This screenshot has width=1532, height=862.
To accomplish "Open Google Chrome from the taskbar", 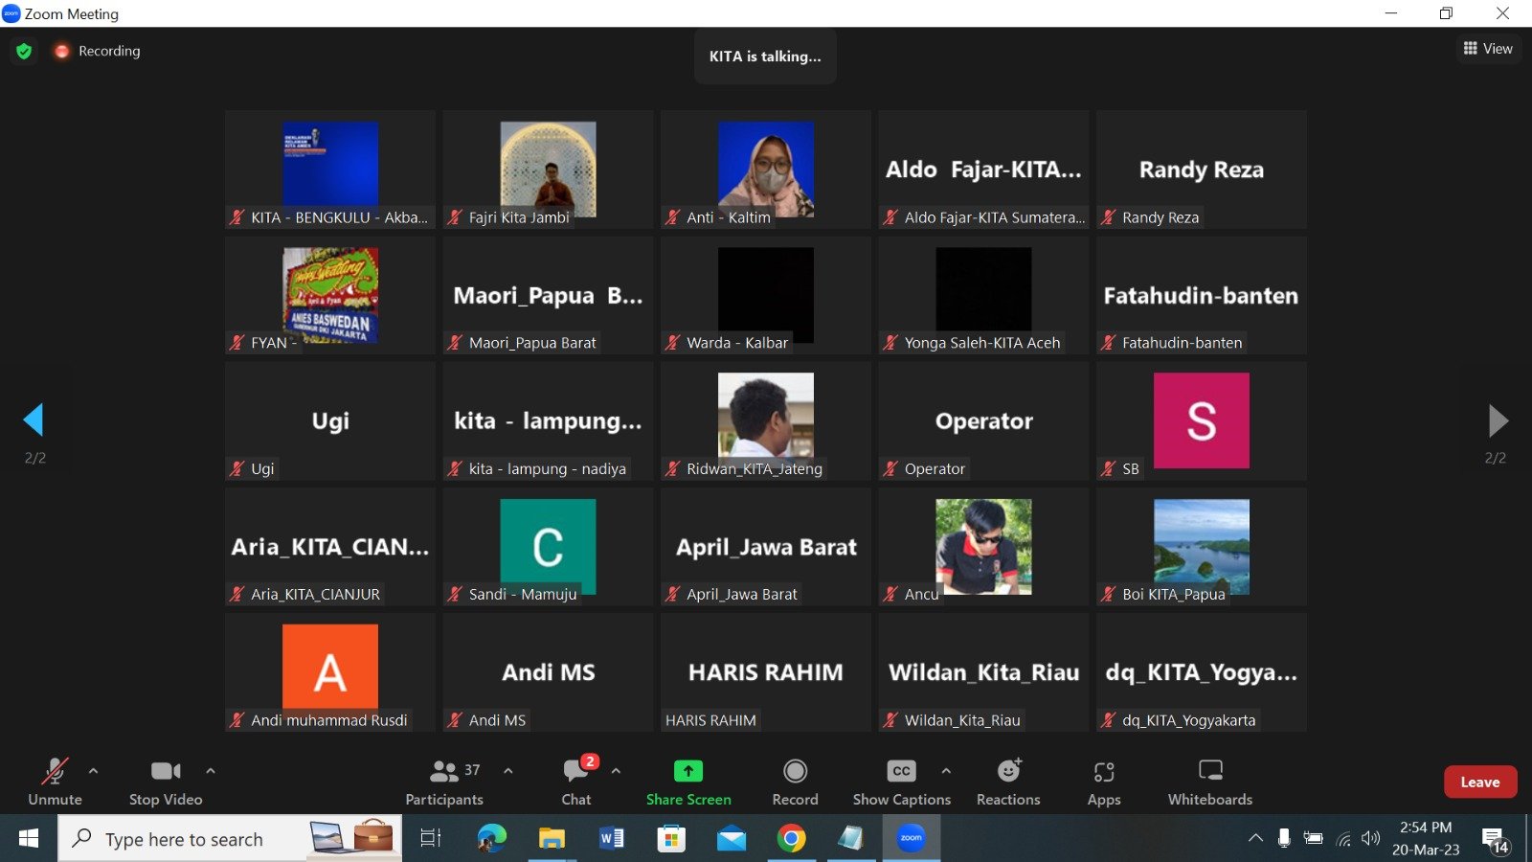I will coord(791,839).
